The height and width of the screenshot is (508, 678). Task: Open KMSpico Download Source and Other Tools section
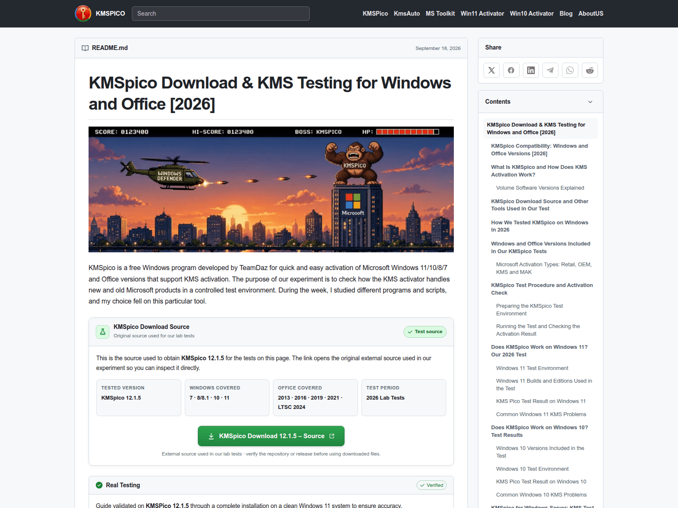(539, 205)
